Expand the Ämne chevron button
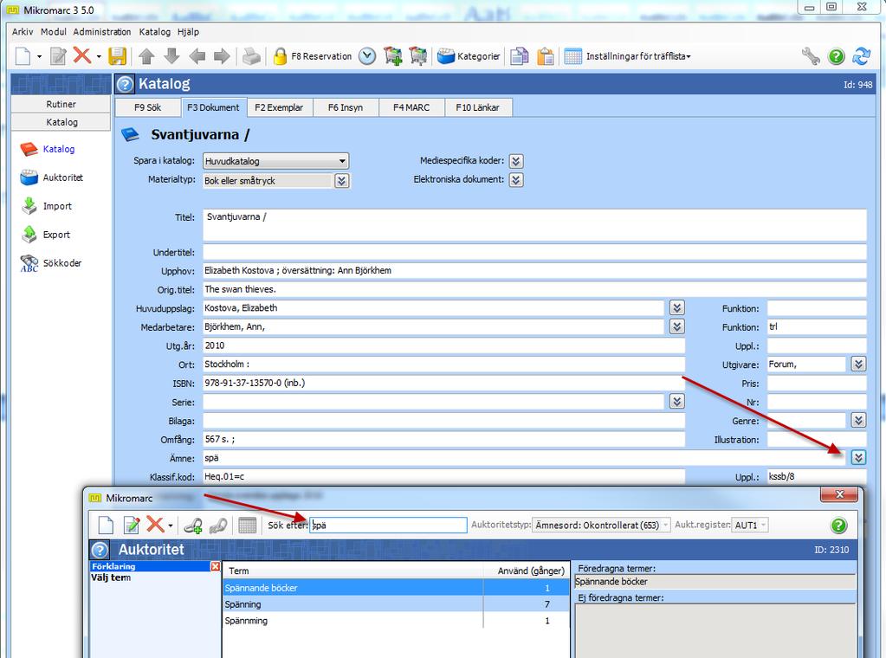Screen dimensions: 886x658 [858, 457]
